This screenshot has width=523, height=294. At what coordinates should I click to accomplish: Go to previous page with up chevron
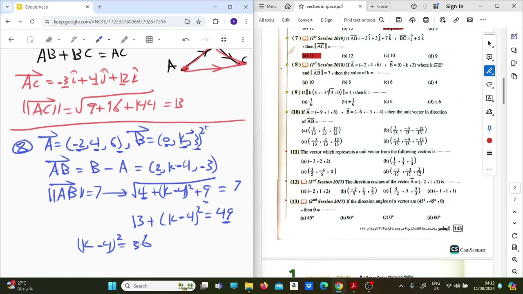tap(514, 212)
